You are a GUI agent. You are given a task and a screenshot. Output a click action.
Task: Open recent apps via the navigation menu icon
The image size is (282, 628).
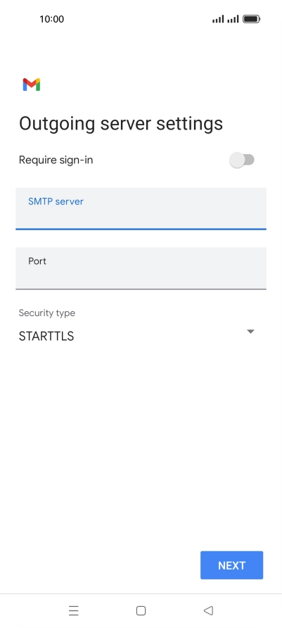74,610
